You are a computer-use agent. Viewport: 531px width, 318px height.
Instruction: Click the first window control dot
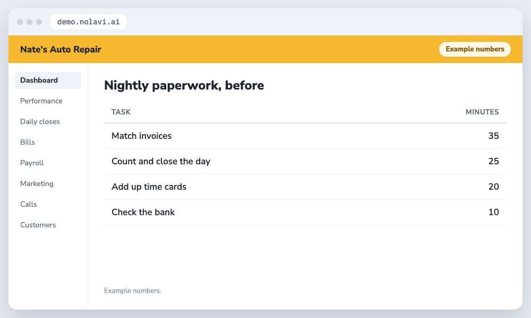20,22
